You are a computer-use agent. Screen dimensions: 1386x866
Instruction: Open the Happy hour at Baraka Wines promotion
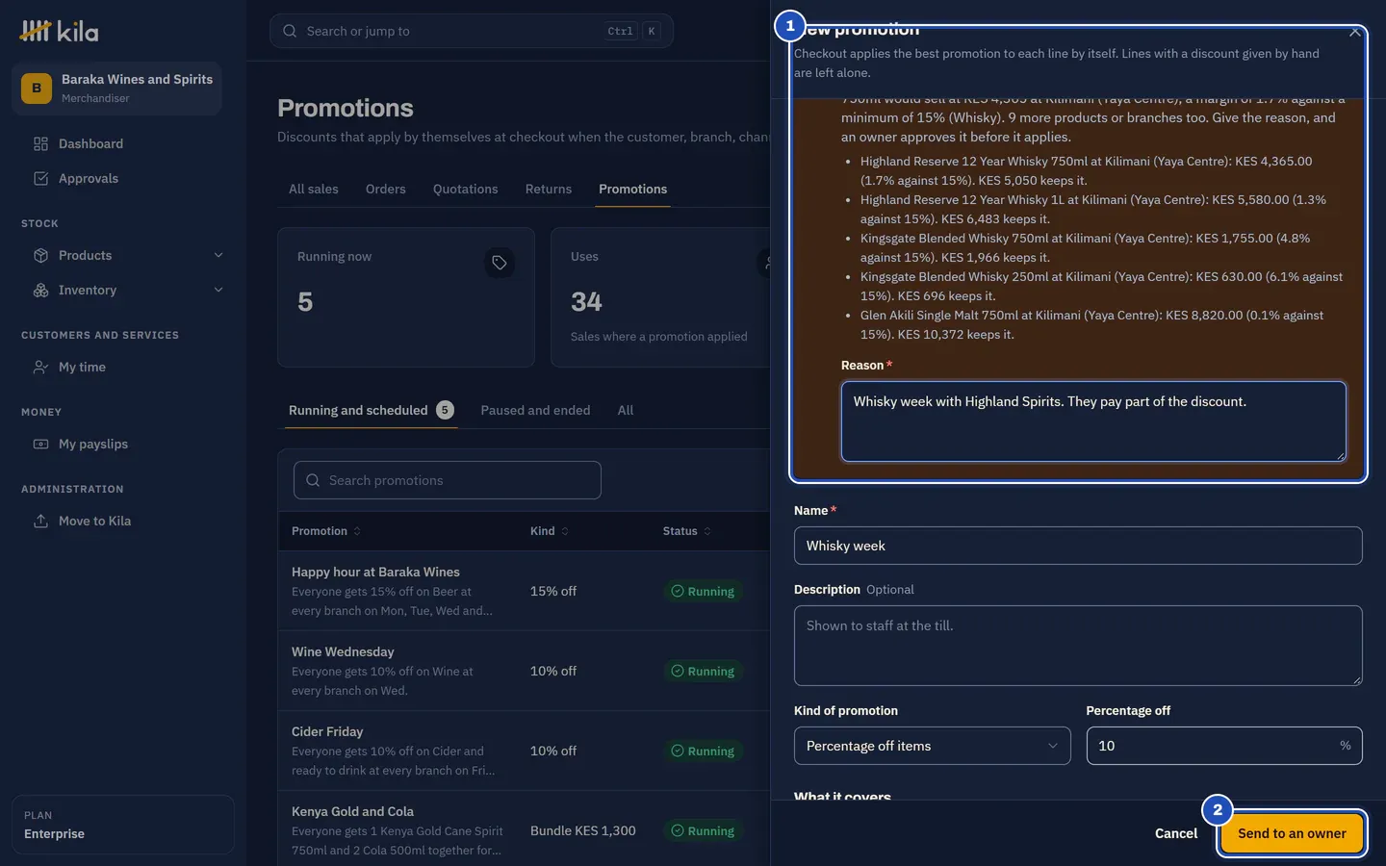[x=375, y=573]
